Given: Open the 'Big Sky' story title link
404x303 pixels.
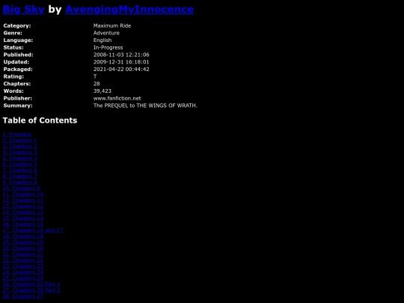Looking at the screenshot, I should point(23,9).
